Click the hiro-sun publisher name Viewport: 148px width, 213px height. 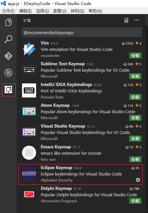click(48, 159)
